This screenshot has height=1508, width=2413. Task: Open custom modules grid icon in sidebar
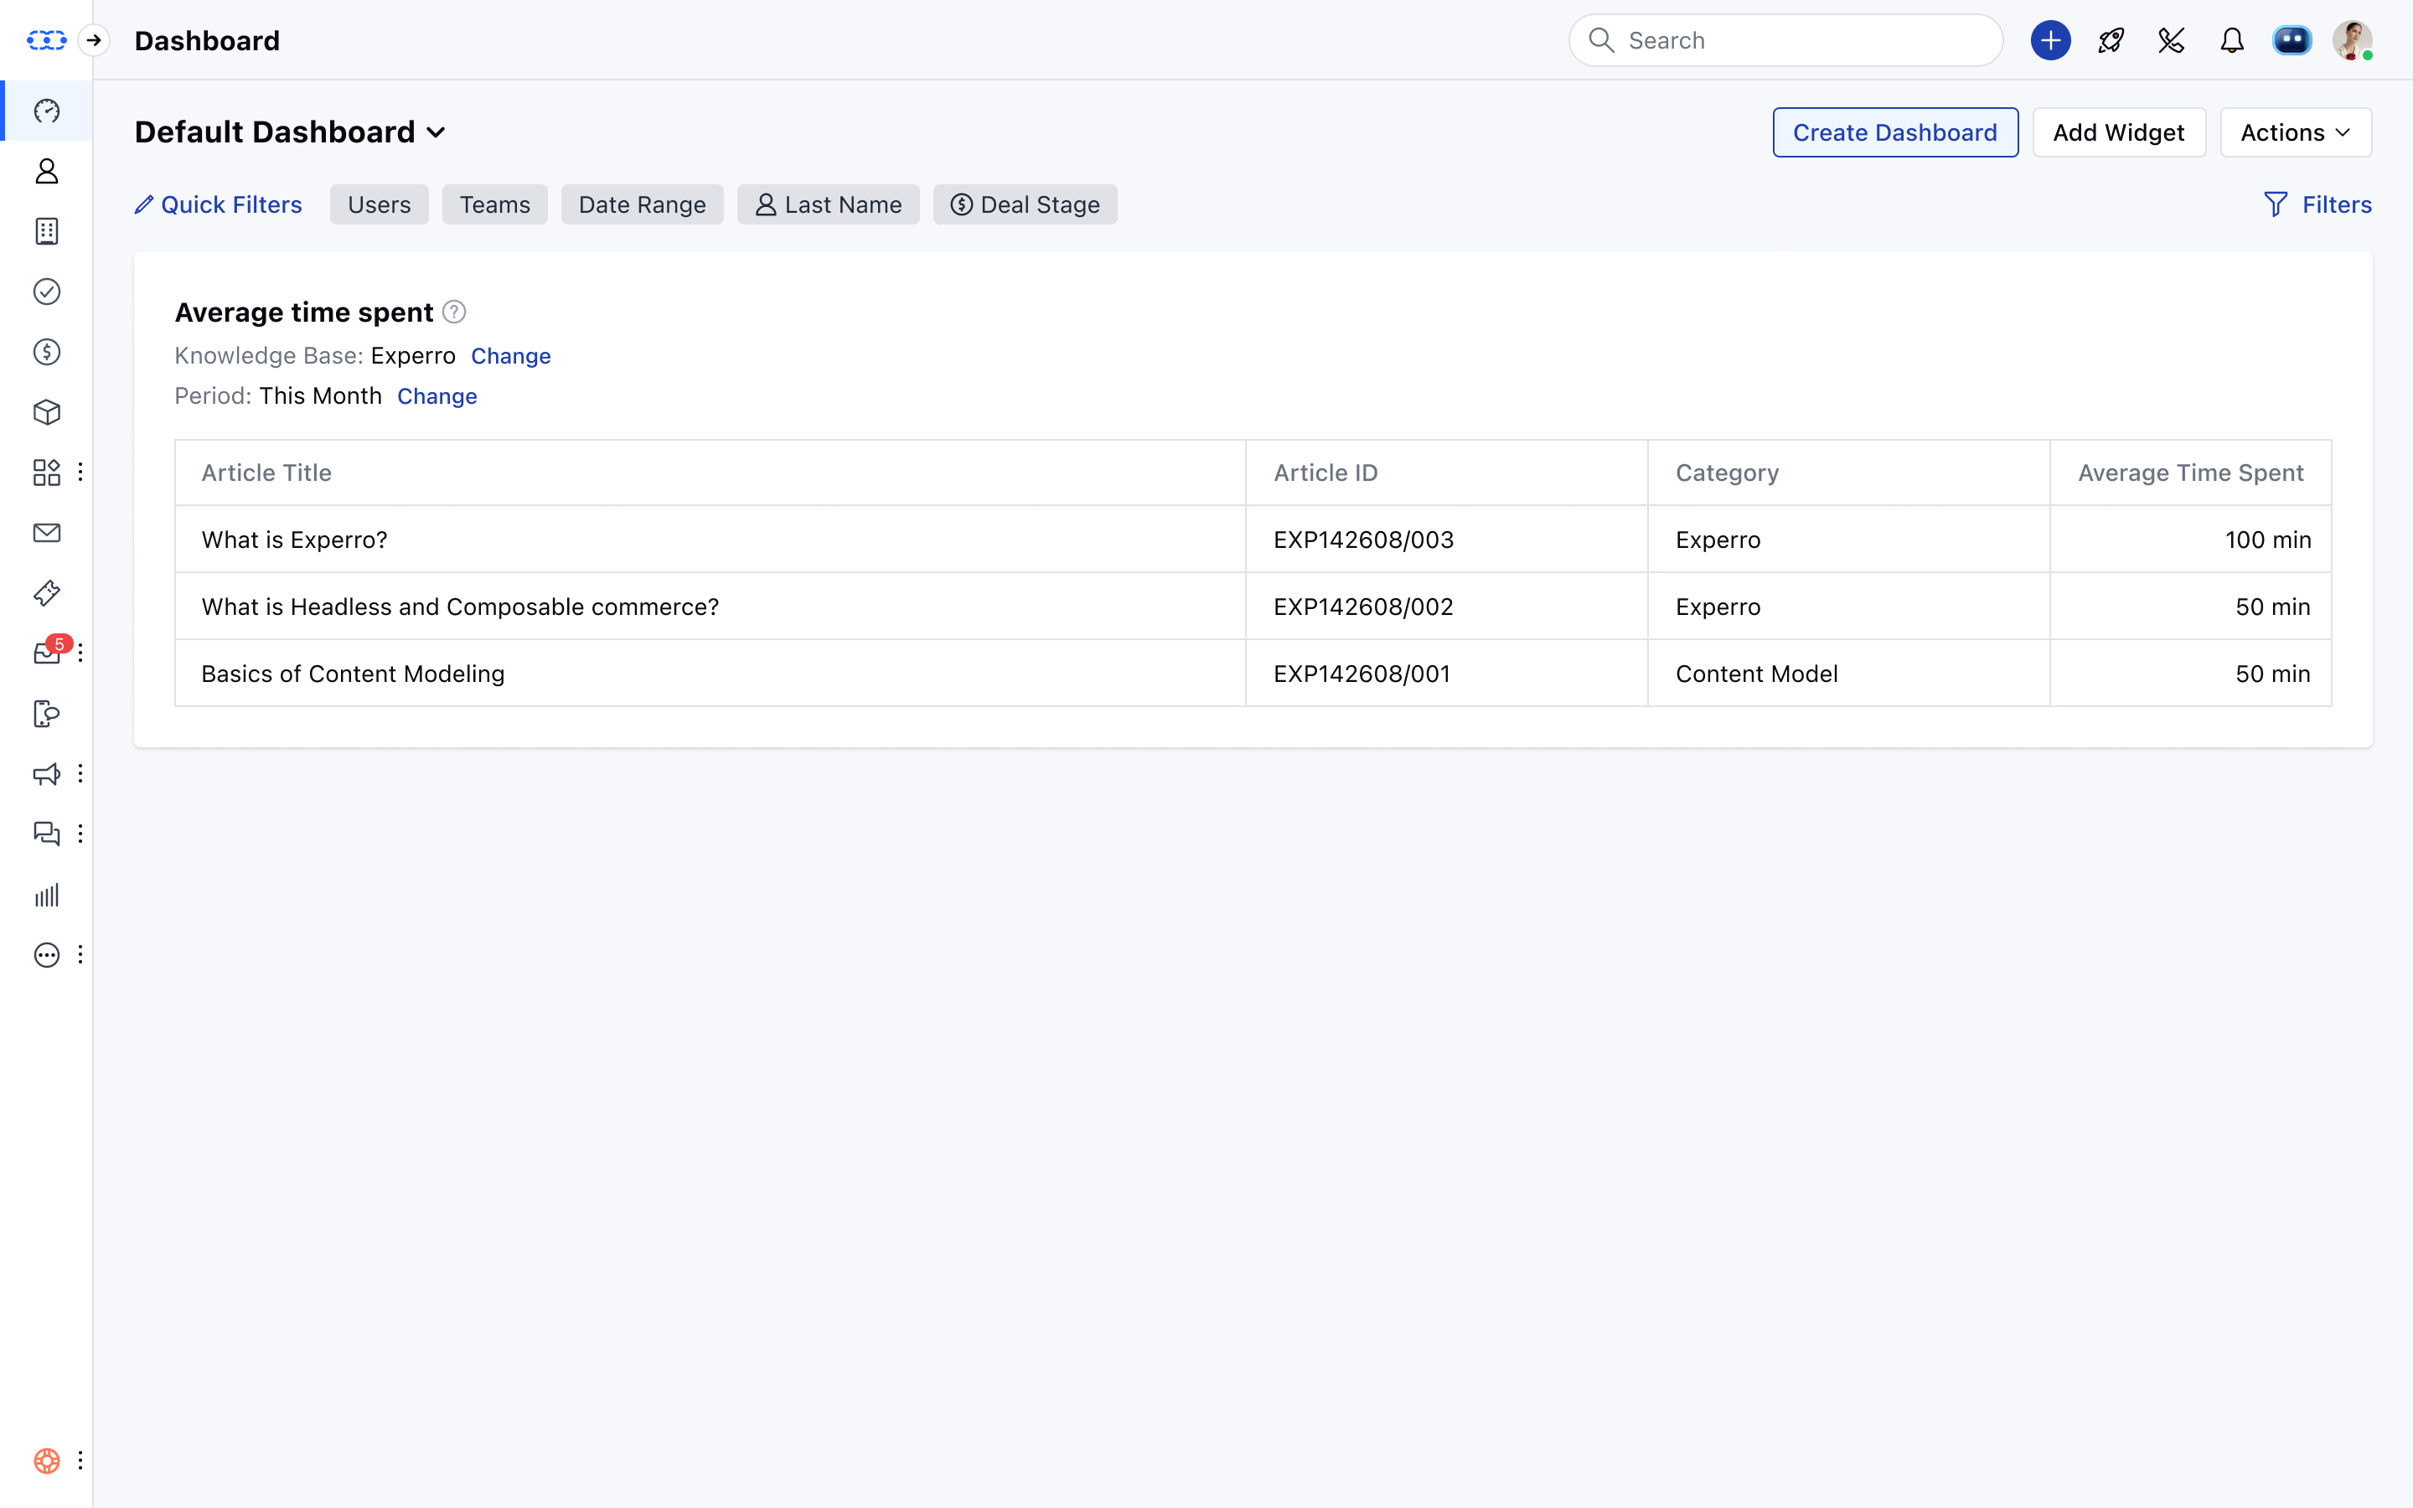pos(47,473)
